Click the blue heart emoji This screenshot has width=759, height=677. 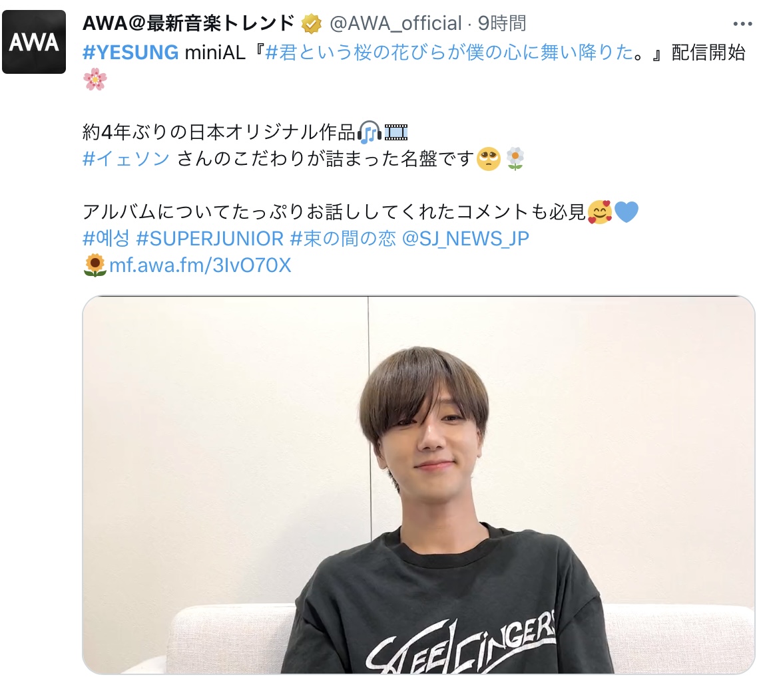tap(627, 211)
